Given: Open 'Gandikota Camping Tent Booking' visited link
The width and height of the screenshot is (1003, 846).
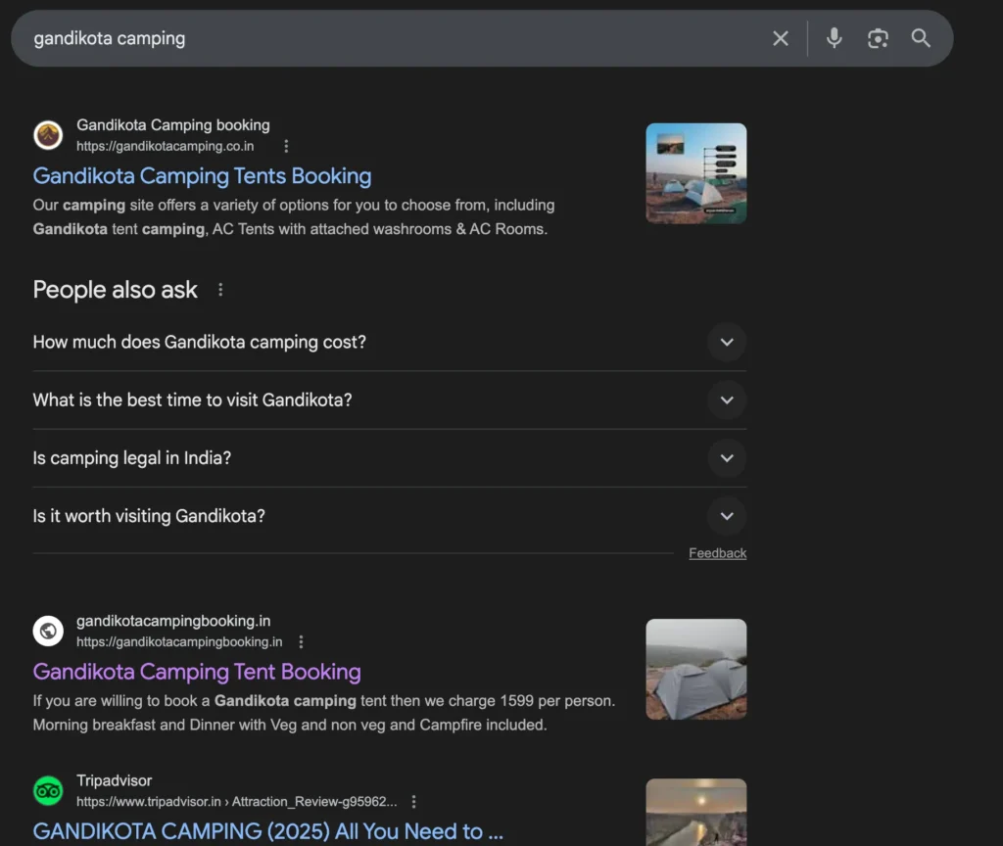Looking at the screenshot, I should click(197, 672).
